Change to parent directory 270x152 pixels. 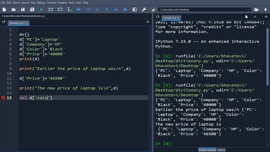pos(265,10)
